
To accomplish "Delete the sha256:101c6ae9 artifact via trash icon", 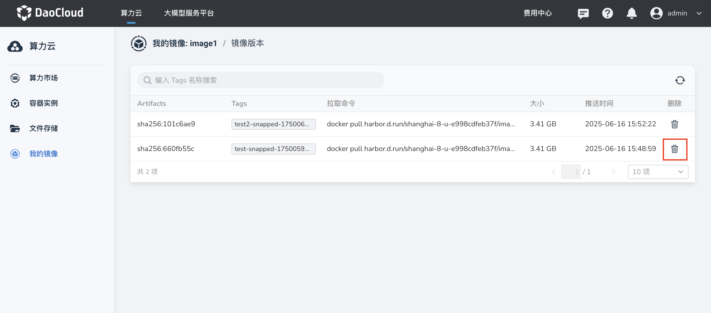I will (674, 124).
